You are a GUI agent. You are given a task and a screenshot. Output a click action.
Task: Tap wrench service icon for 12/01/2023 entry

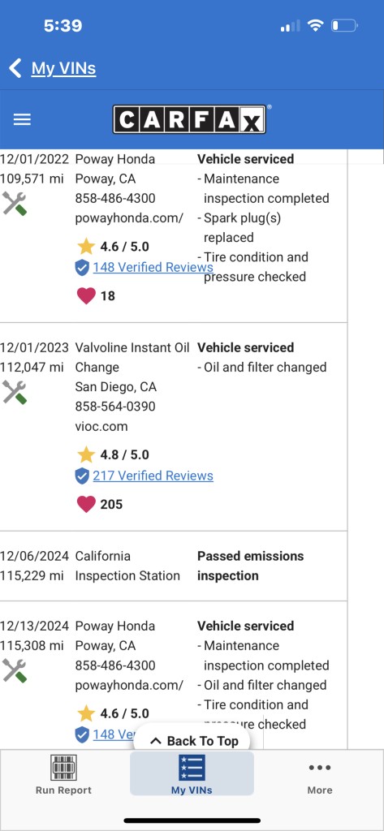coord(15,392)
